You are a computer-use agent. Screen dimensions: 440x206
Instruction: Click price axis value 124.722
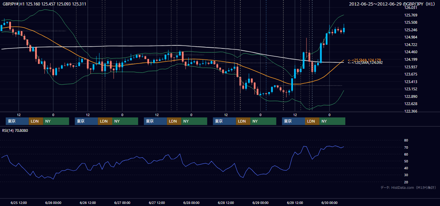pyautogui.click(x=410, y=45)
